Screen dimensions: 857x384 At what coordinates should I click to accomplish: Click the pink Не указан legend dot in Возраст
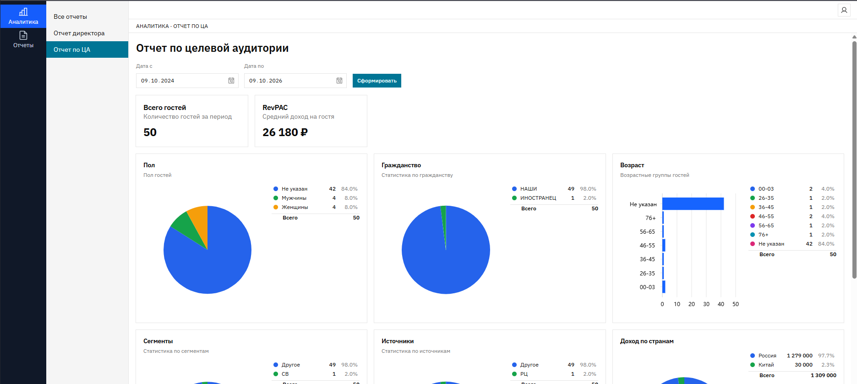753,244
